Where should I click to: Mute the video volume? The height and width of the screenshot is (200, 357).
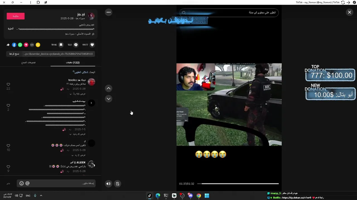(108, 184)
